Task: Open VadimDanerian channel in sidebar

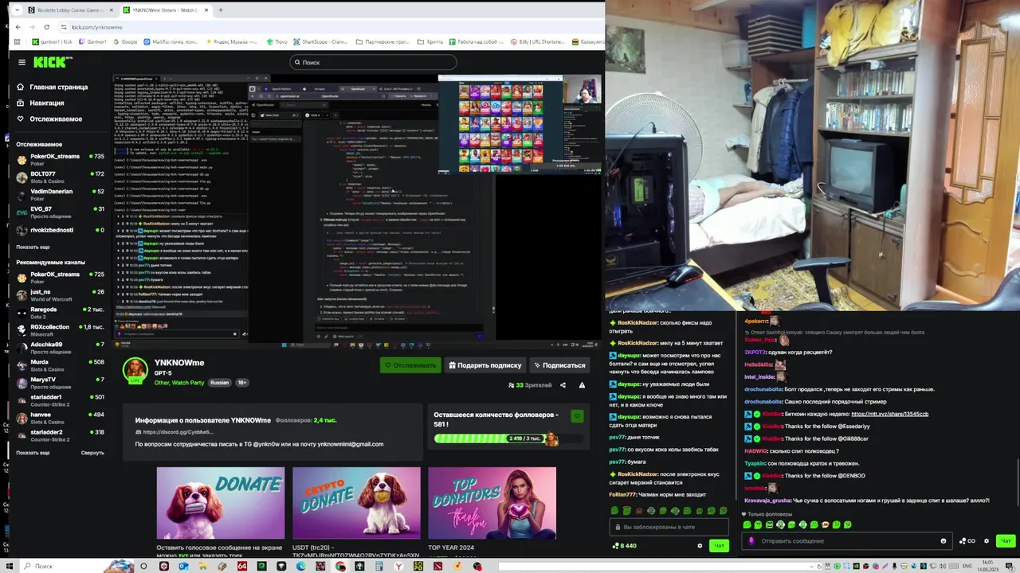Action: coord(61,194)
